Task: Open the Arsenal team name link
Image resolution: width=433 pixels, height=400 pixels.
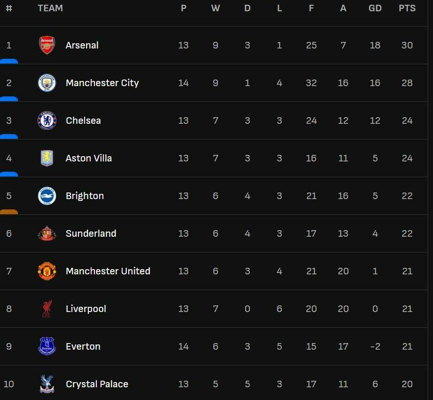Action: click(82, 45)
